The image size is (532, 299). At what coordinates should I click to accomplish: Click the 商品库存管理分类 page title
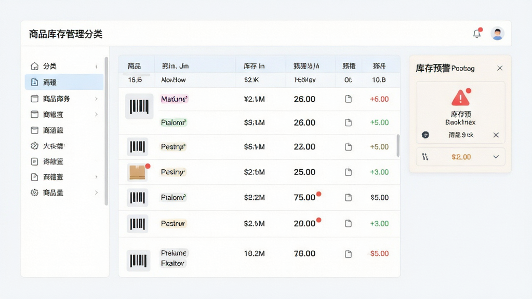tap(66, 34)
